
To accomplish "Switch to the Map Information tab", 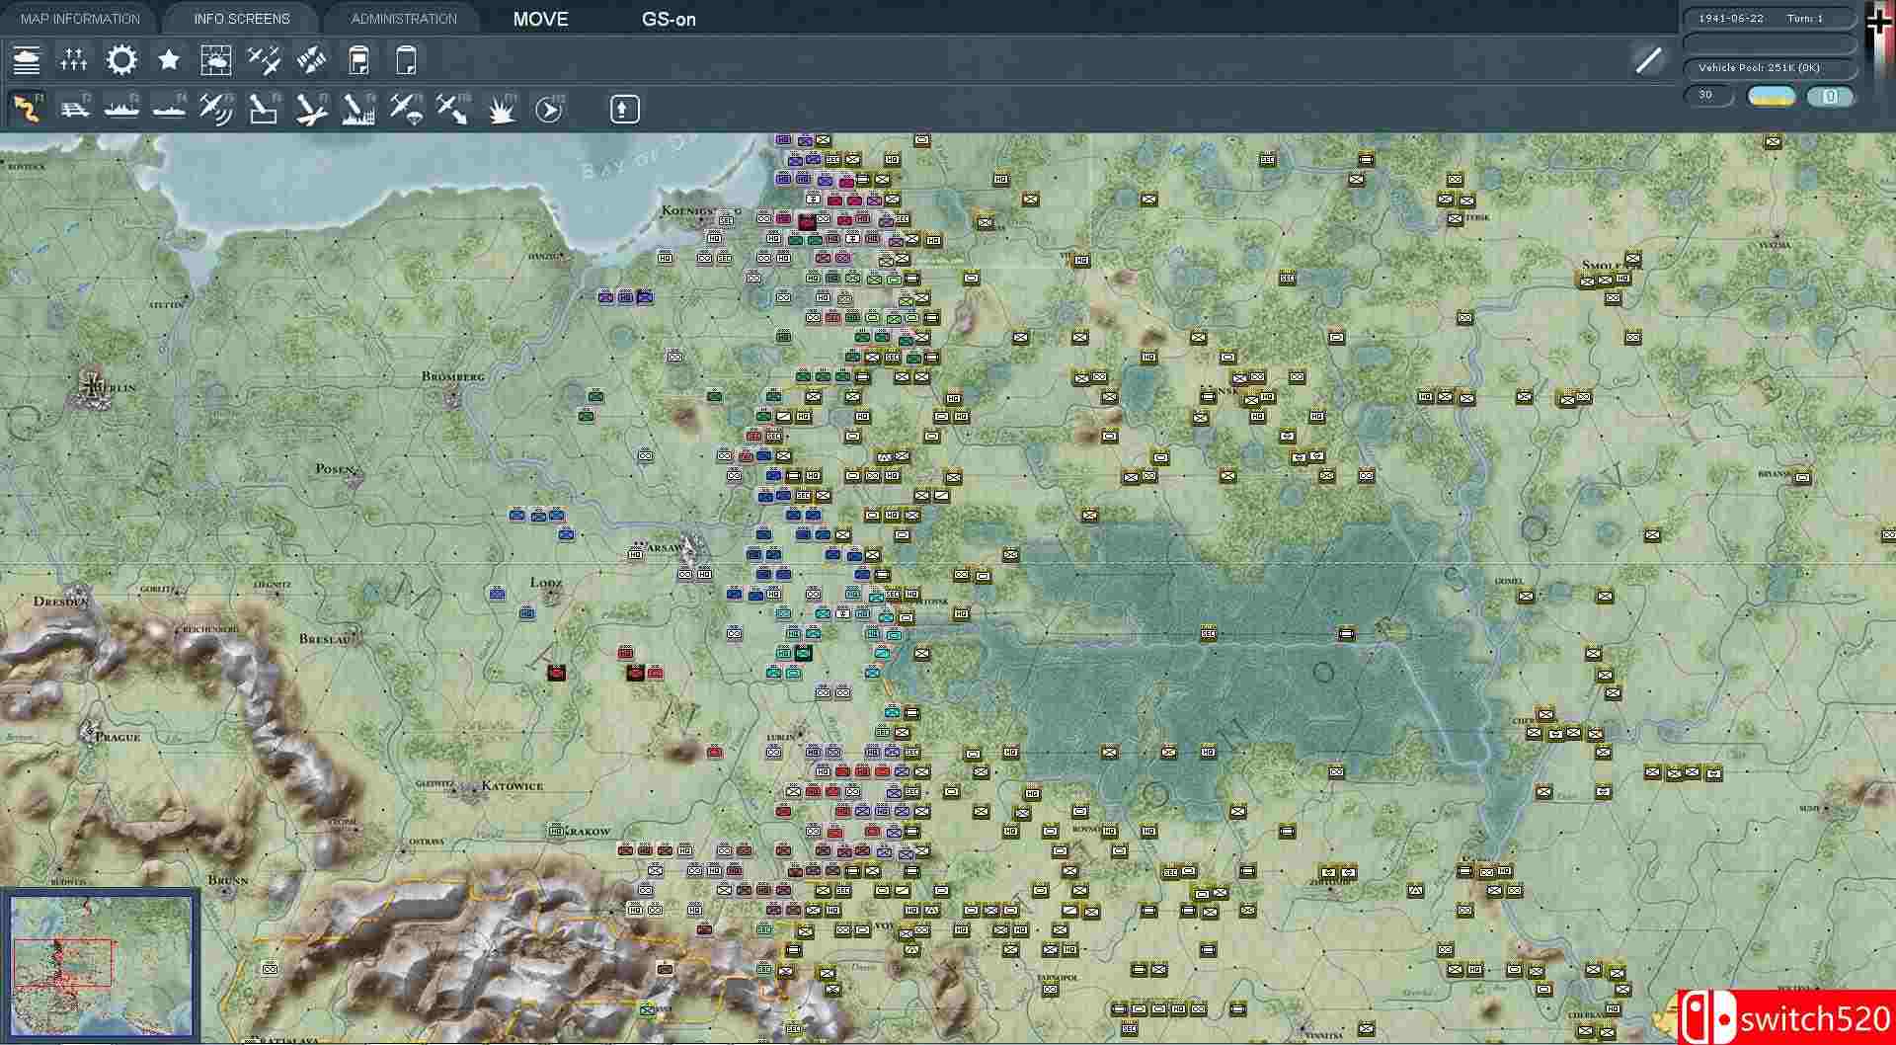I will [x=80, y=19].
